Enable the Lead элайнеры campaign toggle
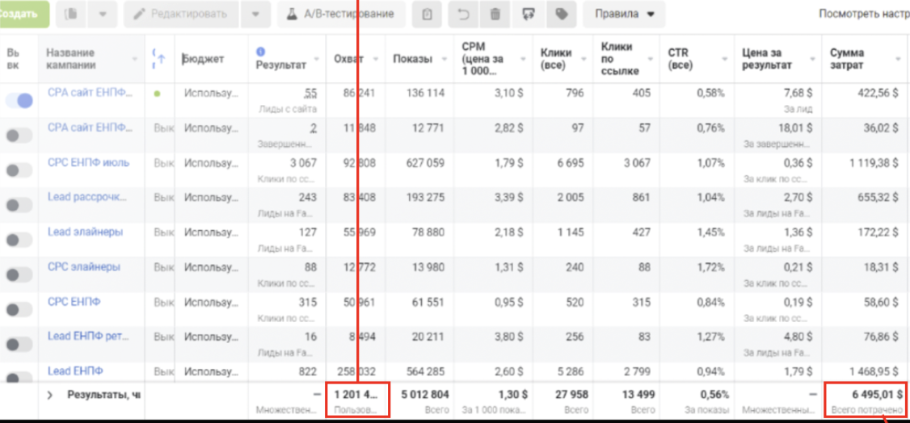Image resolution: width=910 pixels, height=423 pixels. 19,240
